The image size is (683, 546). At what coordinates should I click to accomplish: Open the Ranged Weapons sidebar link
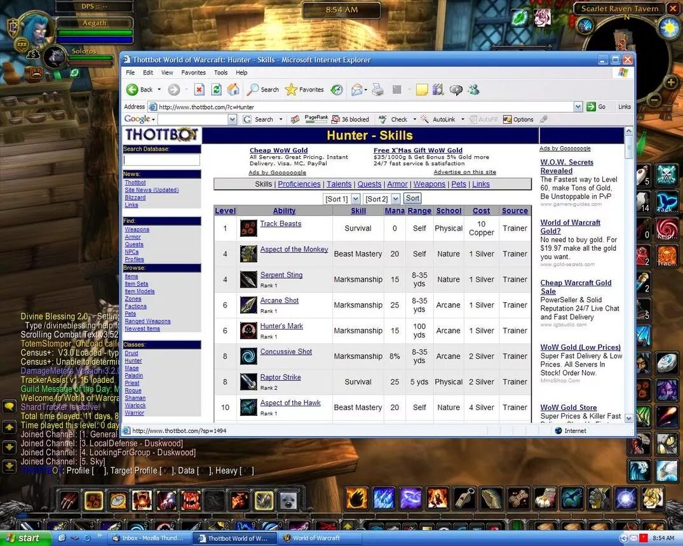pyautogui.click(x=147, y=321)
